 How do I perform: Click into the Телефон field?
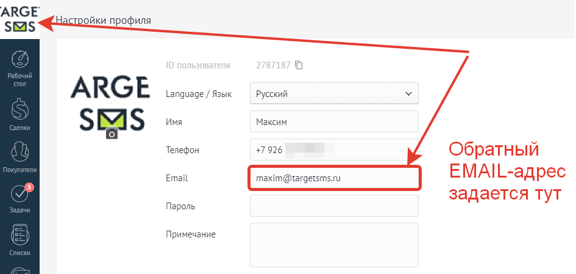[334, 150]
